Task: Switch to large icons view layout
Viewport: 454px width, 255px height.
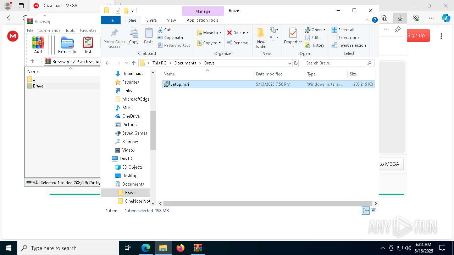Action: coord(373,210)
